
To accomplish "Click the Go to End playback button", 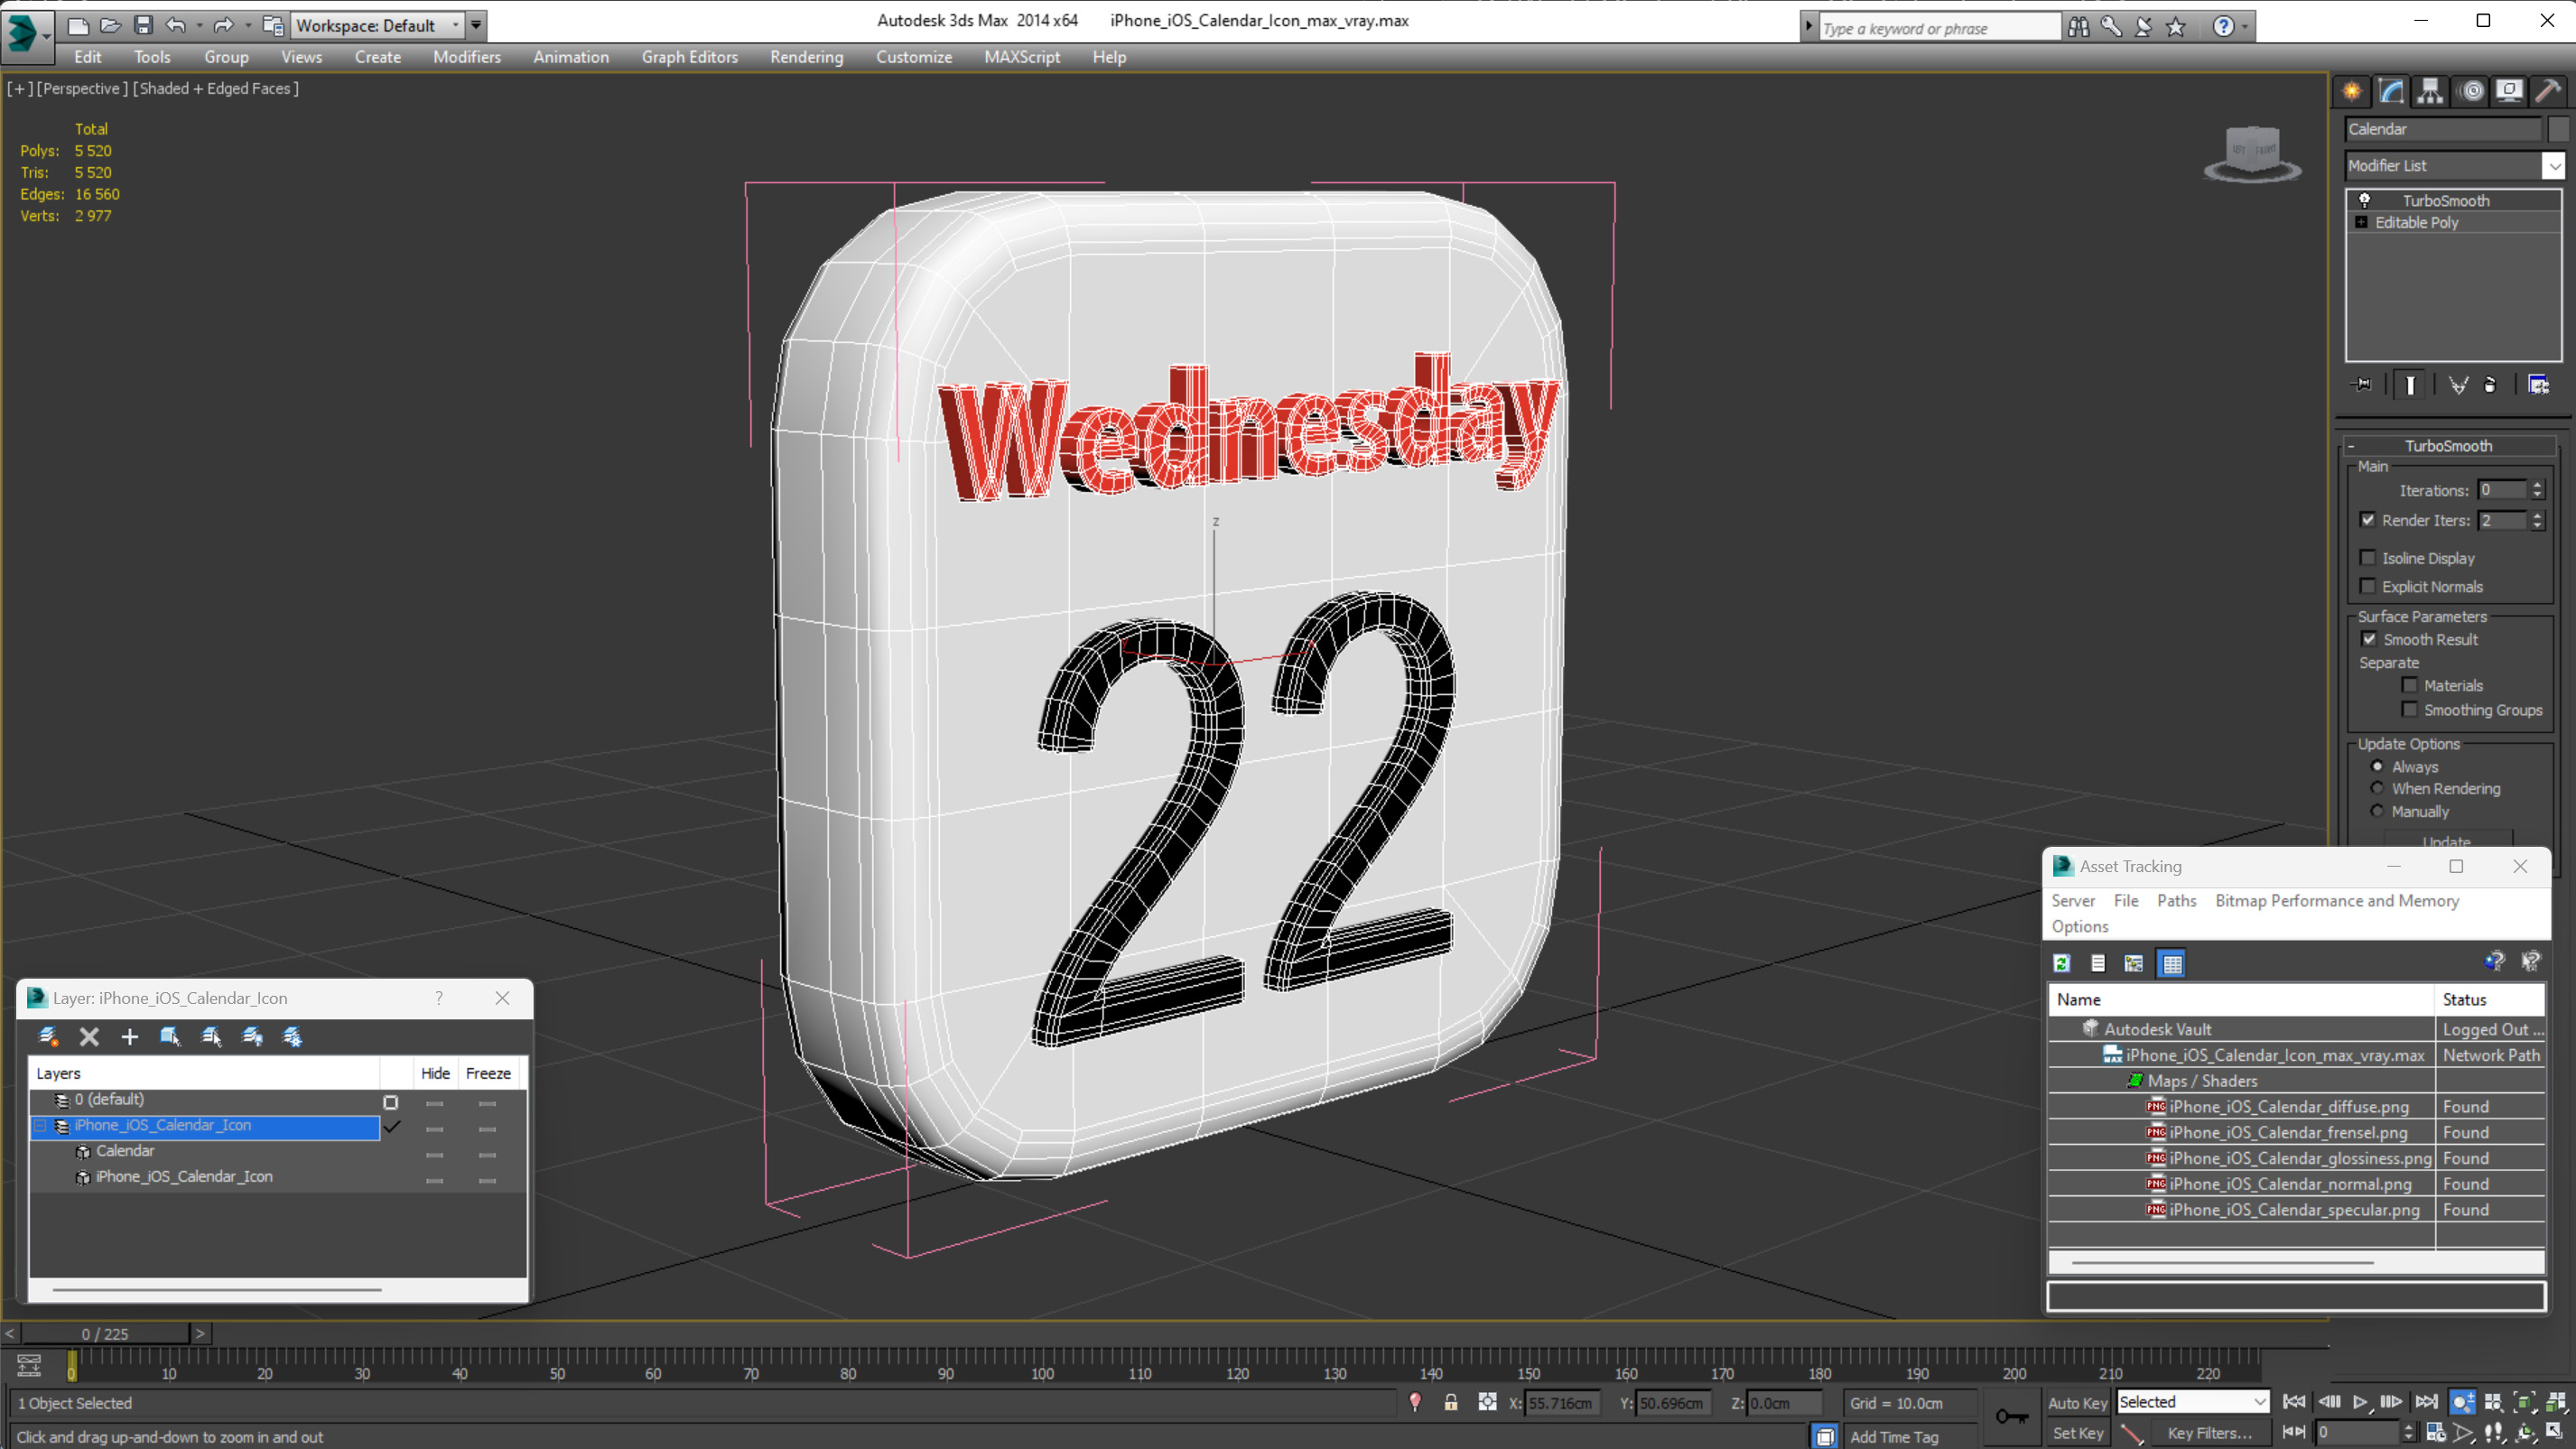I will click(2426, 1402).
